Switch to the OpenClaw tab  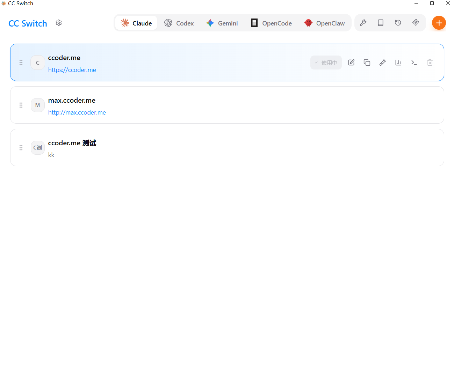click(324, 23)
